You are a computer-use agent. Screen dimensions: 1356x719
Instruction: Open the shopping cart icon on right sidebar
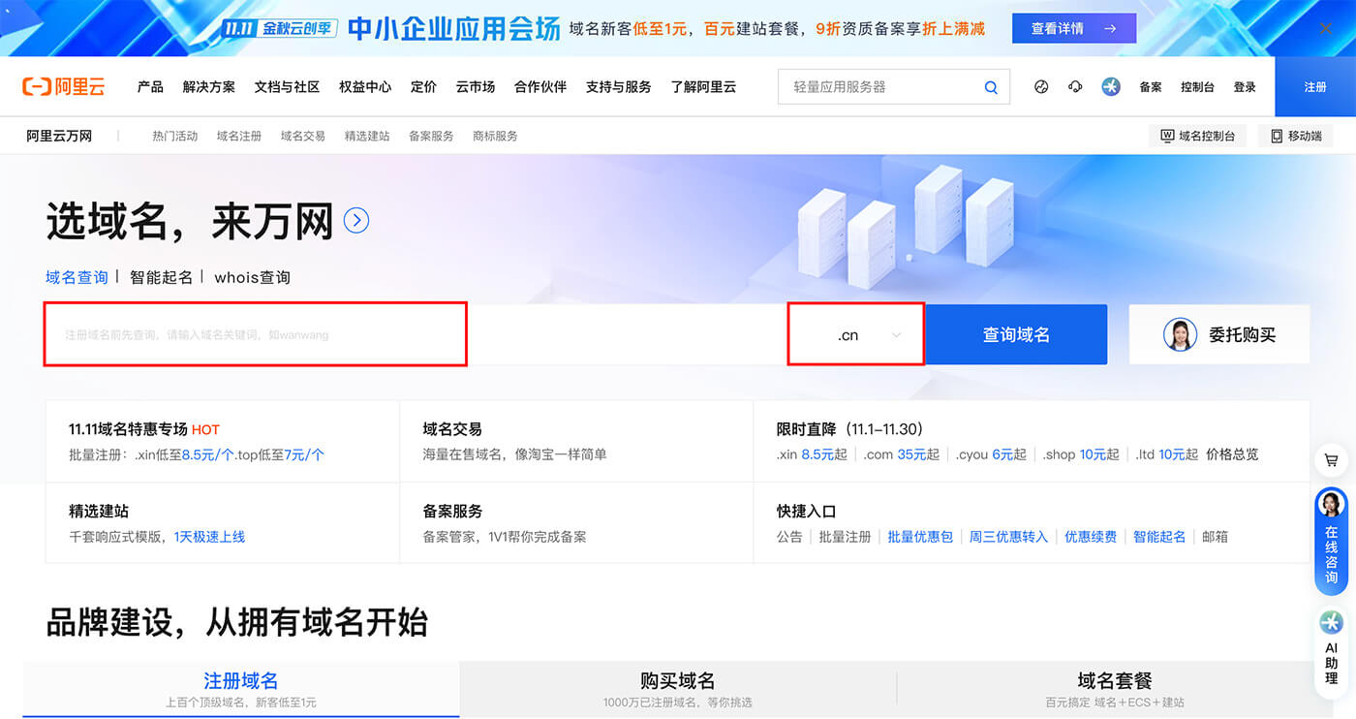[x=1332, y=461]
